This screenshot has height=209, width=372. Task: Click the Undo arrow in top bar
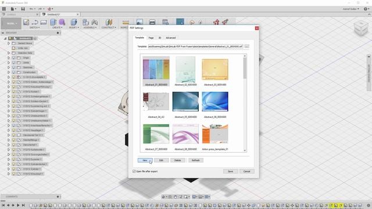(31, 9)
